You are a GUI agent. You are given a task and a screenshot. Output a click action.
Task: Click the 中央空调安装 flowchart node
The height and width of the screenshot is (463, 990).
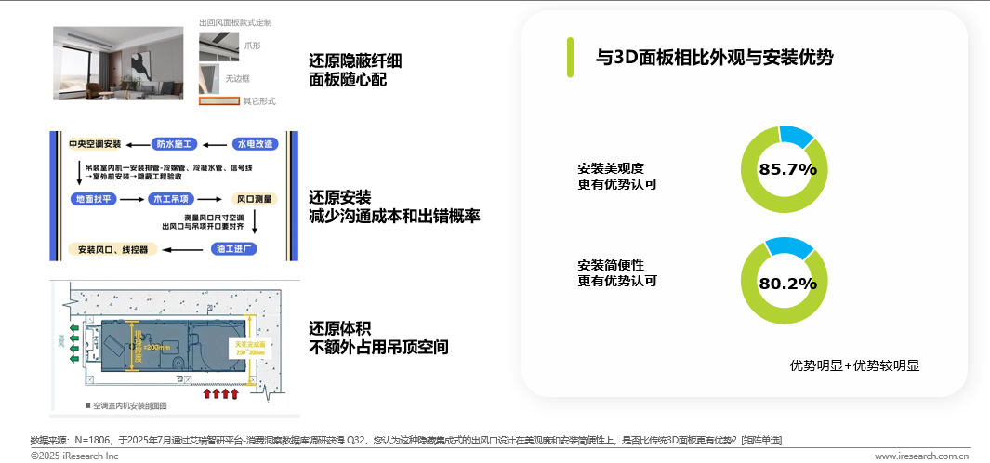(95, 145)
